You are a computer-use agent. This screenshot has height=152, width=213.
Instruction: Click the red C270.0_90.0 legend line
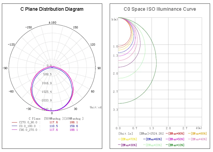click(14, 122)
